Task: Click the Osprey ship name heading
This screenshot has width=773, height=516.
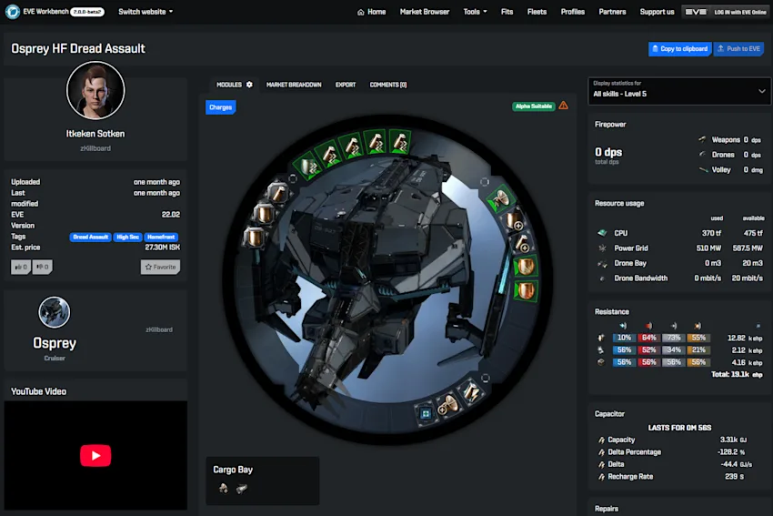Action: tap(55, 343)
